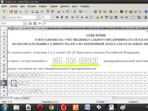Viewport: 148px width, 111px height.
Task: Click the Background Color bucket icon
Action: [139, 17]
